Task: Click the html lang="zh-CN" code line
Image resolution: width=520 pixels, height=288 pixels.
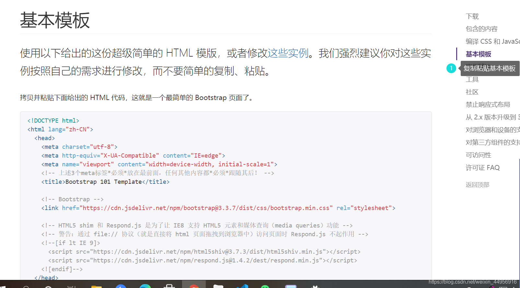Action: pos(60,129)
